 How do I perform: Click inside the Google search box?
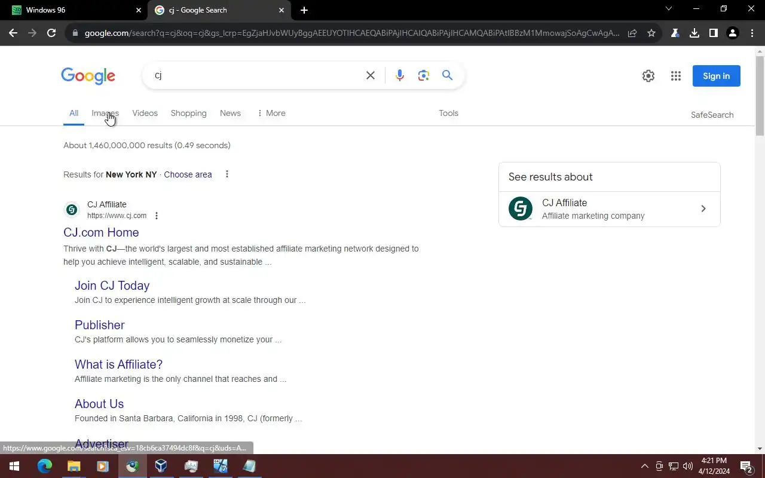pyautogui.click(x=257, y=75)
